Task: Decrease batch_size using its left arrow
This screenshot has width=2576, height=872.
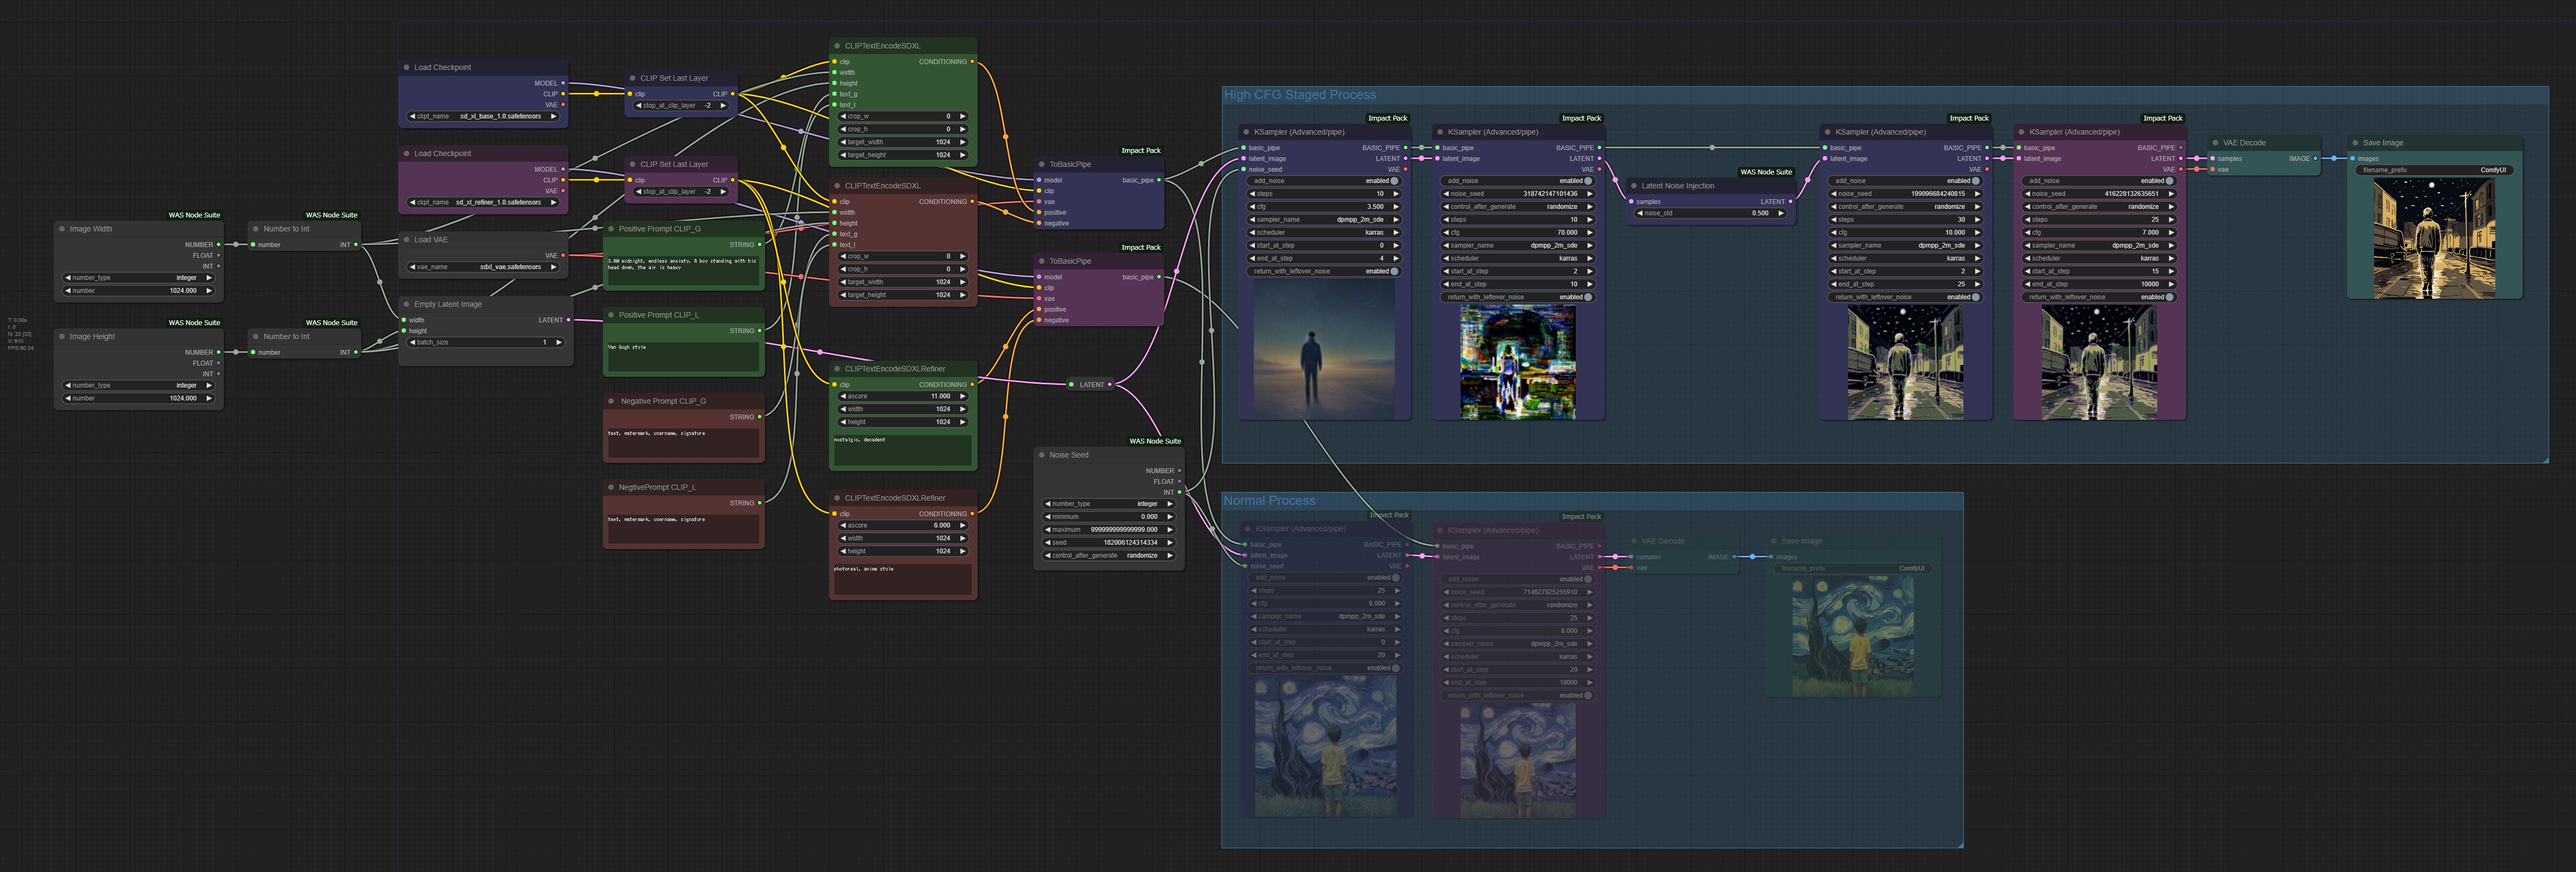Action: pyautogui.click(x=412, y=342)
